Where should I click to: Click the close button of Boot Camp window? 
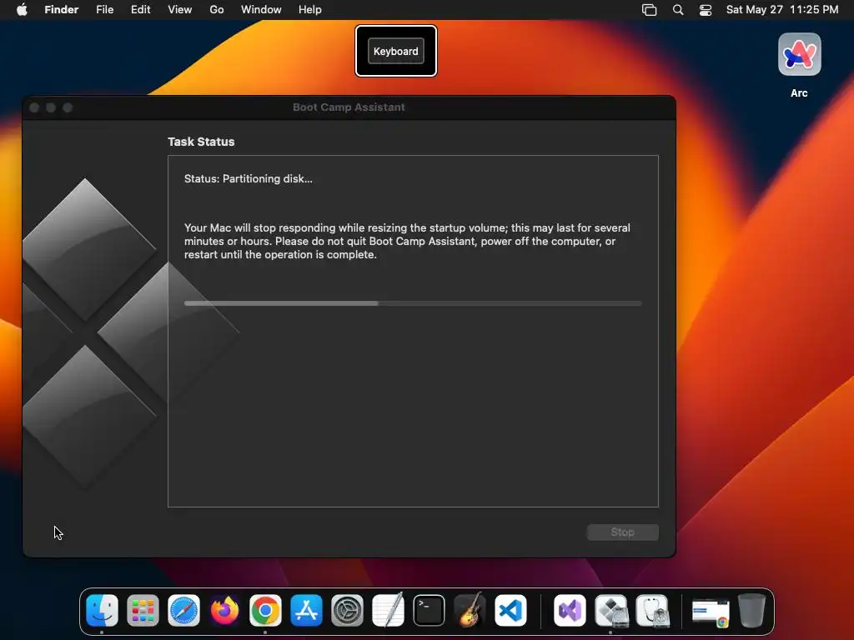tap(34, 107)
